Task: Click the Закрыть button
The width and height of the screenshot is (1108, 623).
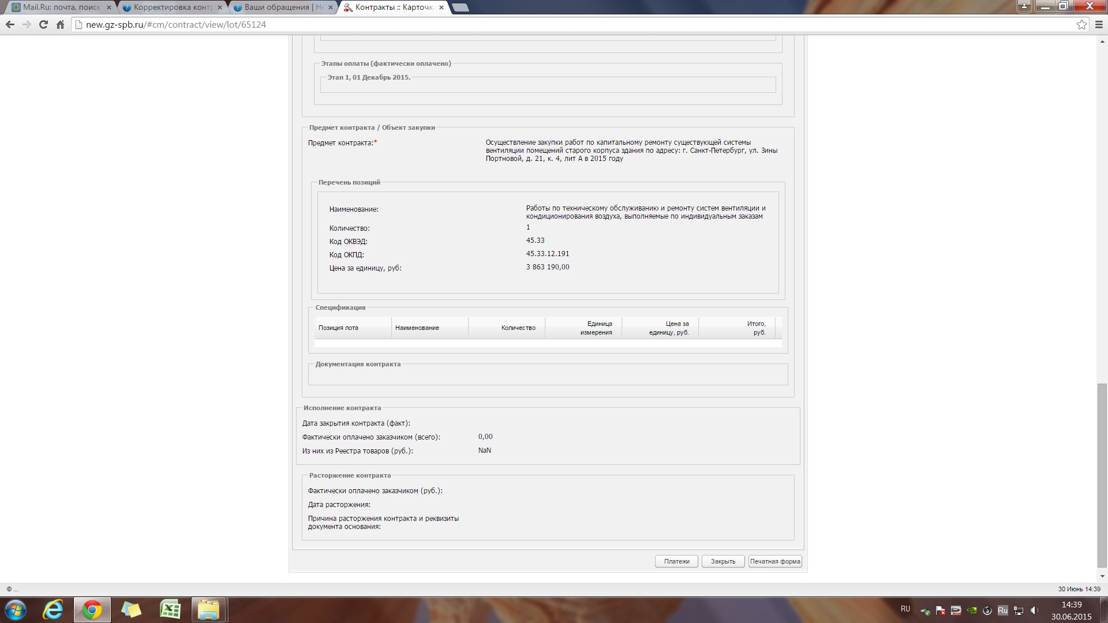Action: [x=723, y=561]
